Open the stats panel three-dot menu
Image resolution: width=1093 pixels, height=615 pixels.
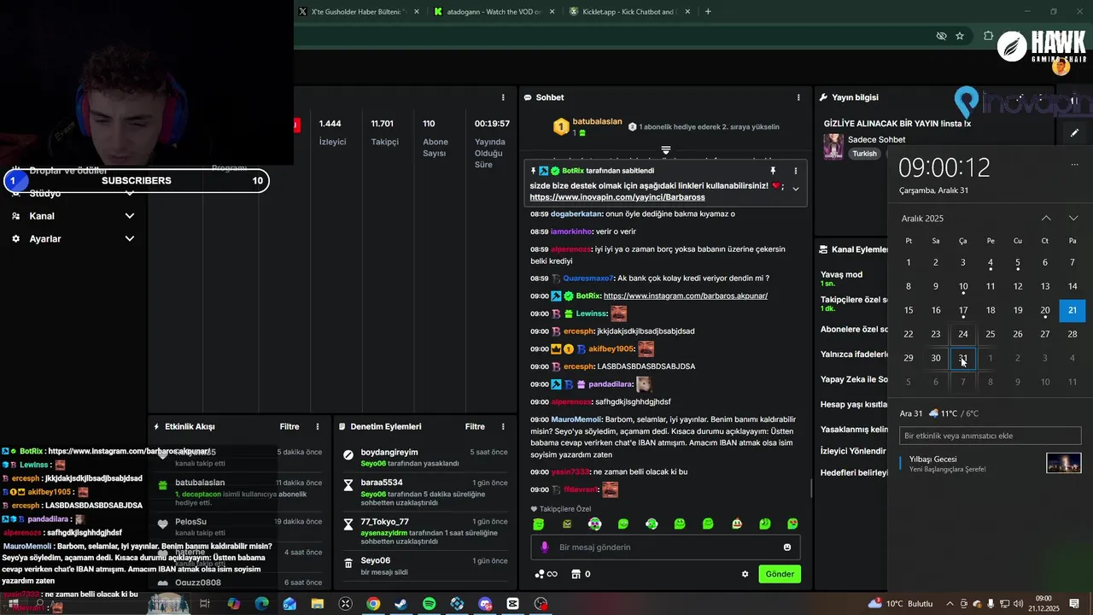[503, 97]
